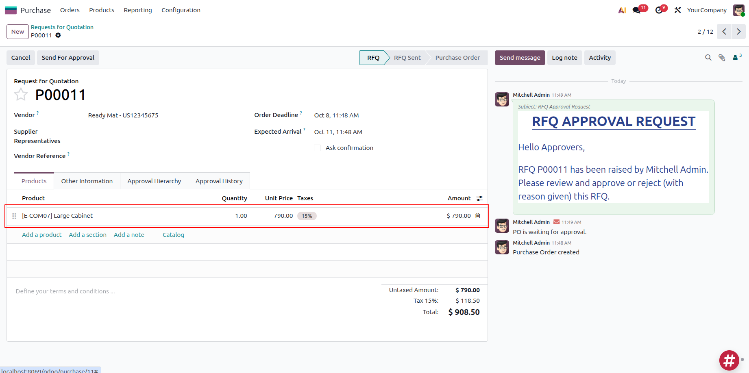Switch status to Purchase Order stage
749x373 pixels.
coord(457,57)
